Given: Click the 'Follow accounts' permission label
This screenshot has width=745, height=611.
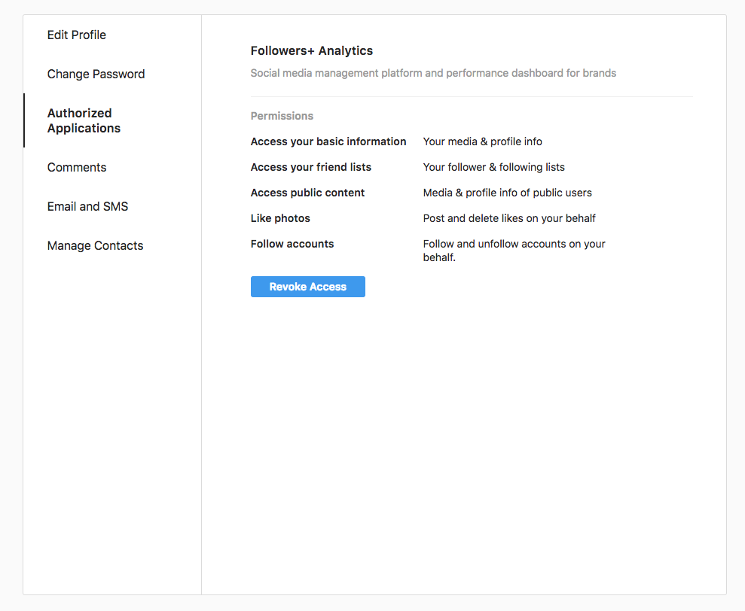Looking at the screenshot, I should coord(292,244).
